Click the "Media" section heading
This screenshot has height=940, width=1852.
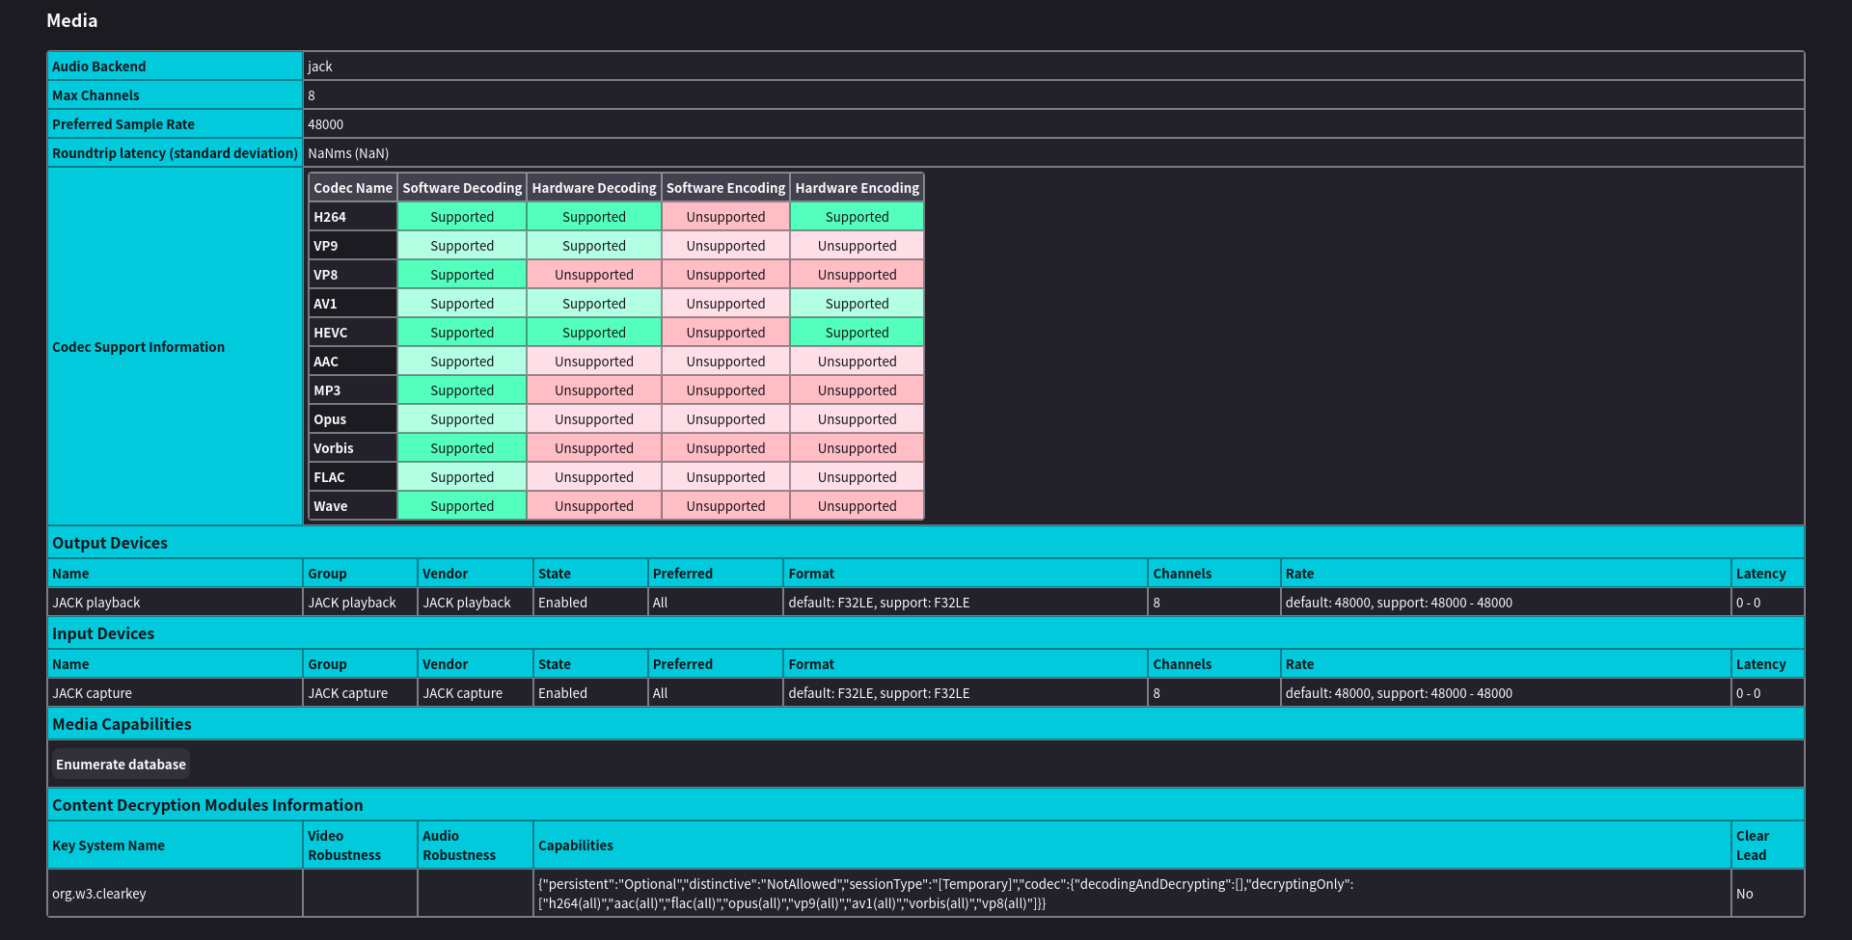[x=72, y=20]
